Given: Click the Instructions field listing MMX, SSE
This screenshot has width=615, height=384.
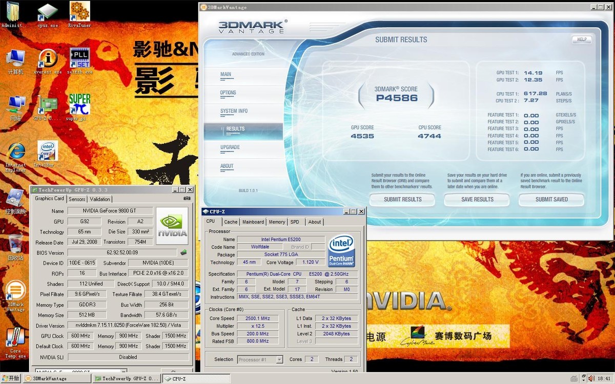Looking at the screenshot, I should 297,297.
